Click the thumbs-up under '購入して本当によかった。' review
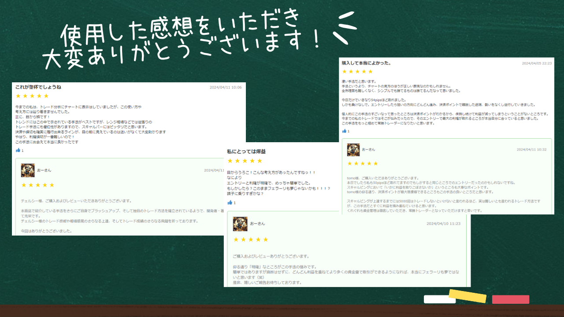Image resolution: width=564 pixels, height=317 pixels. pyautogui.click(x=345, y=131)
